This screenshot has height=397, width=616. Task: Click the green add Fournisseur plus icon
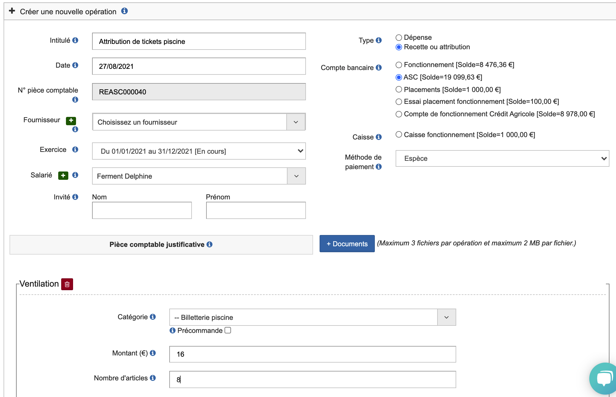click(x=71, y=120)
